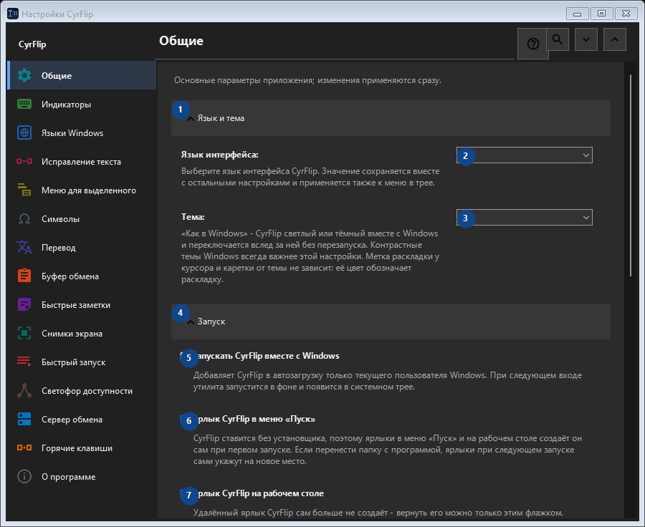645x527 pixels.
Task: Click the magnifier search icon
Action: pos(558,39)
